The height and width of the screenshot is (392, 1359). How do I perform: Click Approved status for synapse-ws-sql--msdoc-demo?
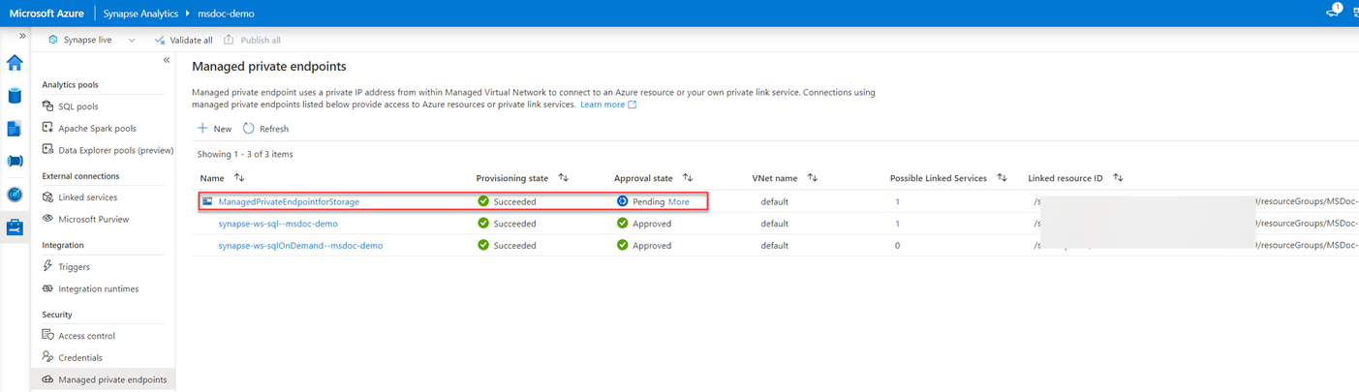point(644,224)
